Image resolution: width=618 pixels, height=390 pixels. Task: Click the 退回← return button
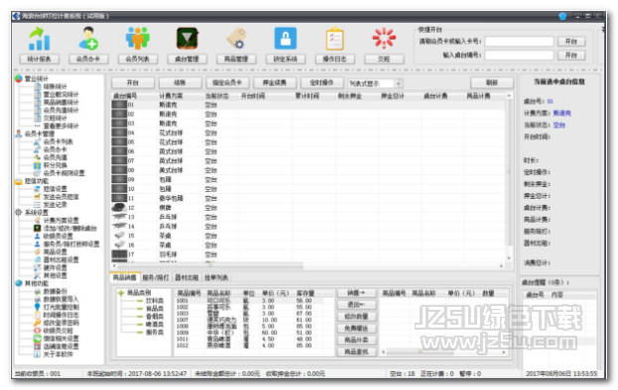point(356,305)
